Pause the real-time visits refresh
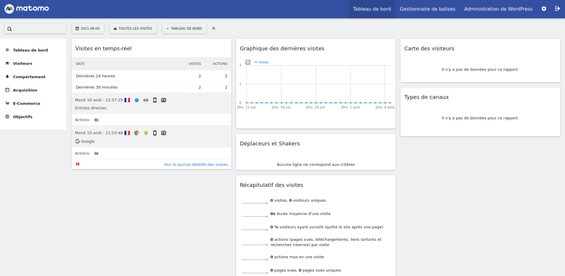Viewport: 565px width, 276px height. point(78,164)
